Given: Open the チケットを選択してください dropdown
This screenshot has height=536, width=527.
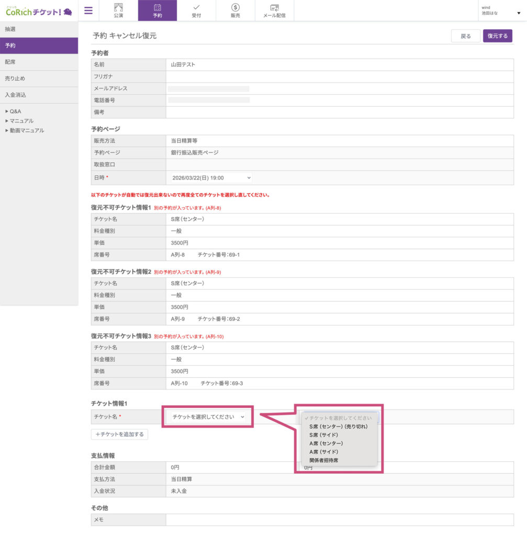Looking at the screenshot, I should point(208,417).
